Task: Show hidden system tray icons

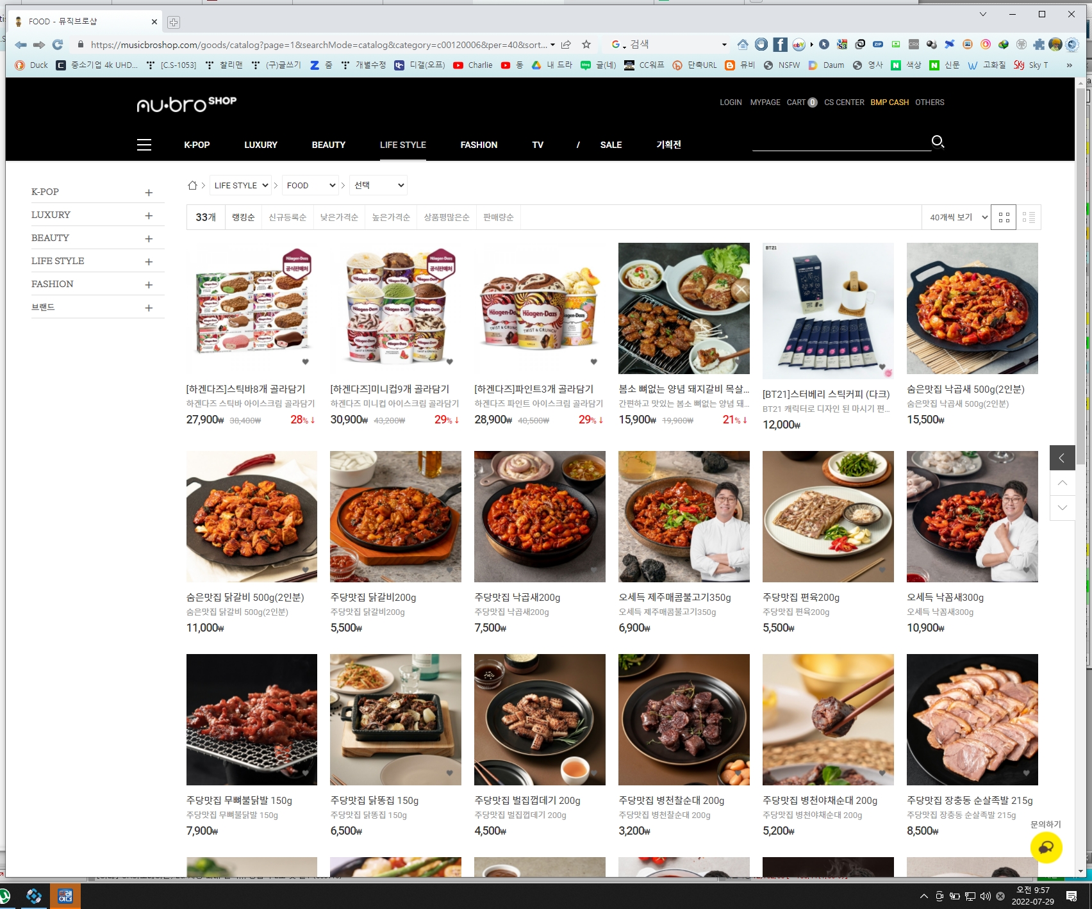Action: (x=923, y=896)
